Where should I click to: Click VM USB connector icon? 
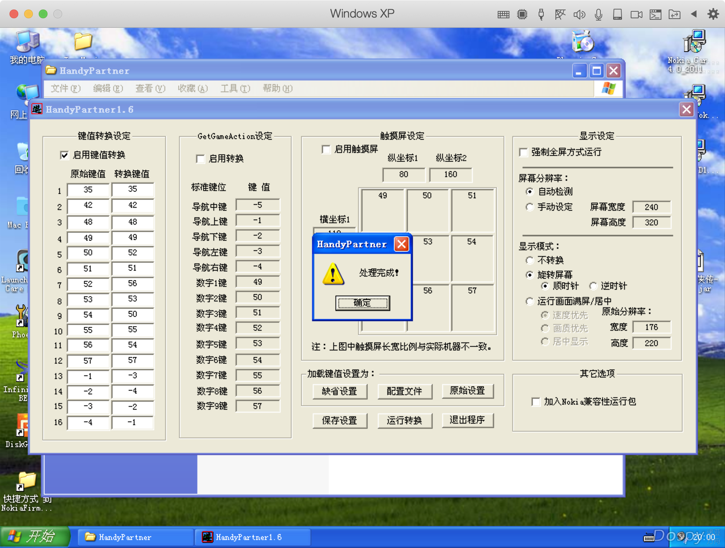(x=541, y=15)
